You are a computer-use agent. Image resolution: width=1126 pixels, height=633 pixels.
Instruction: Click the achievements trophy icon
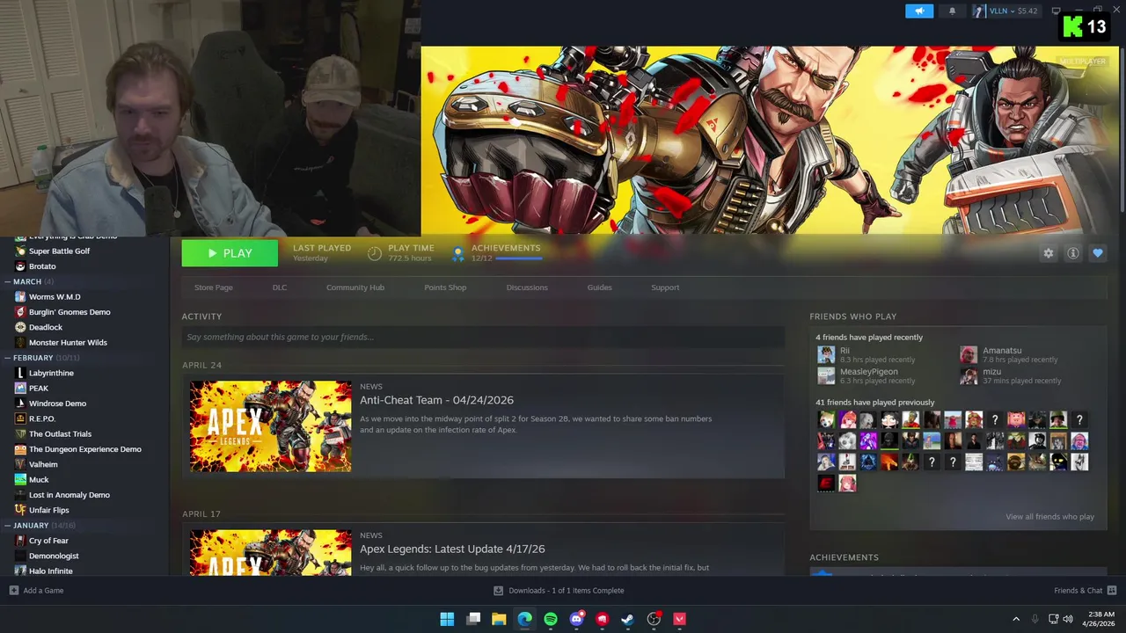tap(457, 254)
